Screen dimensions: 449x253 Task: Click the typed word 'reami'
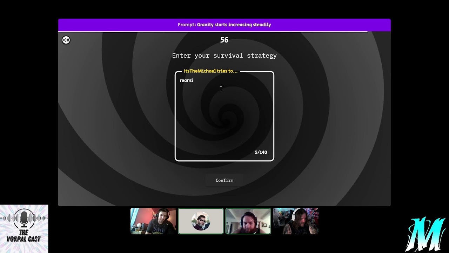pyautogui.click(x=186, y=80)
